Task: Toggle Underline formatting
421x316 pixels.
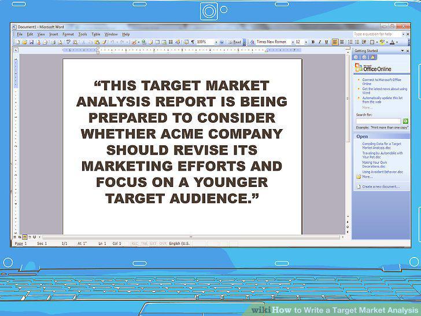Action: [x=327, y=42]
